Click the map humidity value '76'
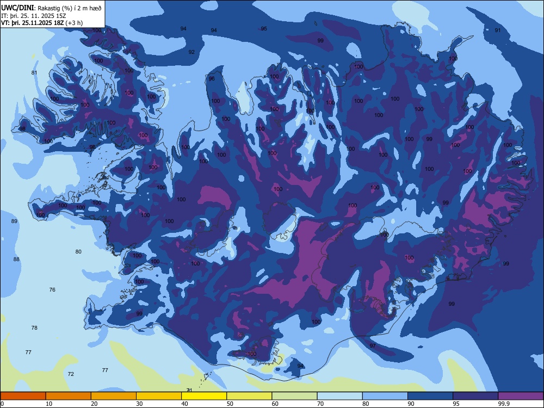544x408 pixels. [x=52, y=289]
